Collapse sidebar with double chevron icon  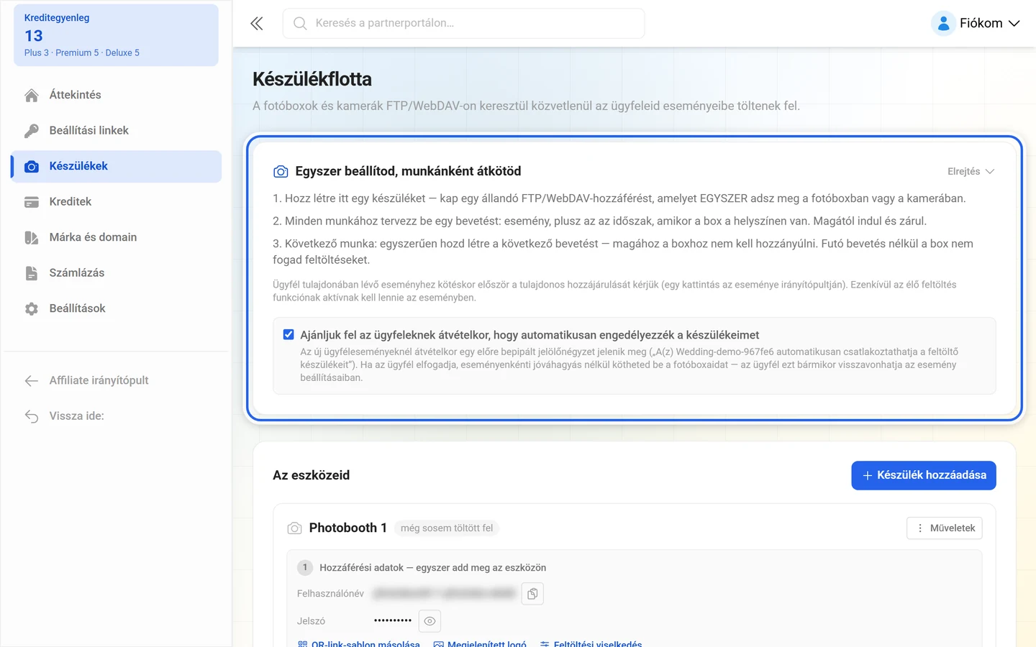click(x=257, y=24)
